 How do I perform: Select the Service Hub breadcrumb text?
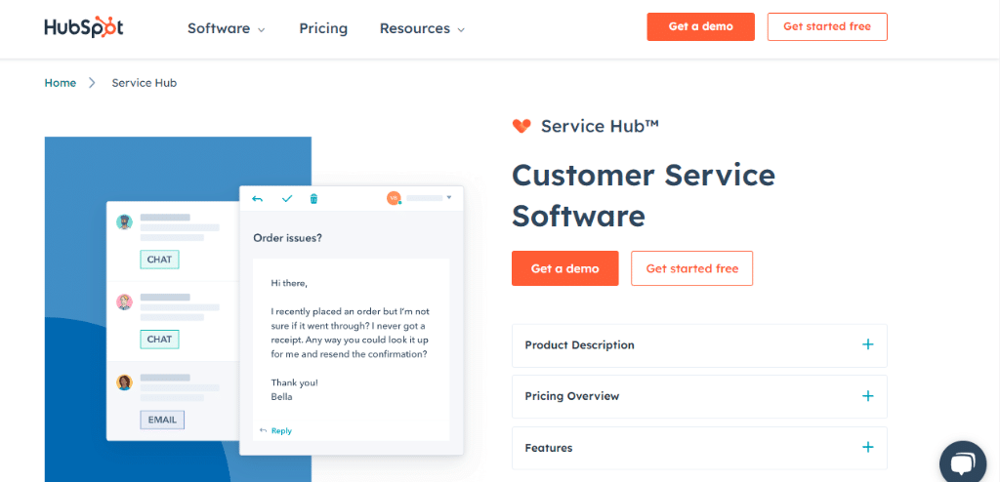145,83
